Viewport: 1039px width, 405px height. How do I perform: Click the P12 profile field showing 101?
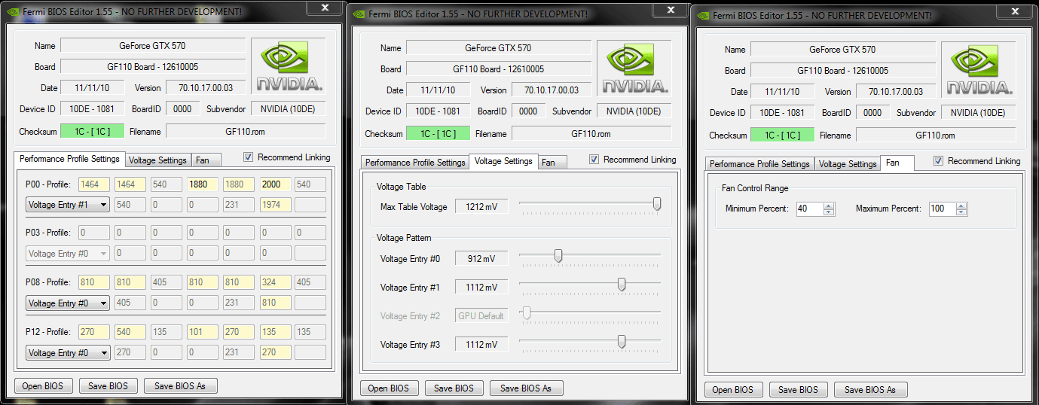tap(202, 332)
